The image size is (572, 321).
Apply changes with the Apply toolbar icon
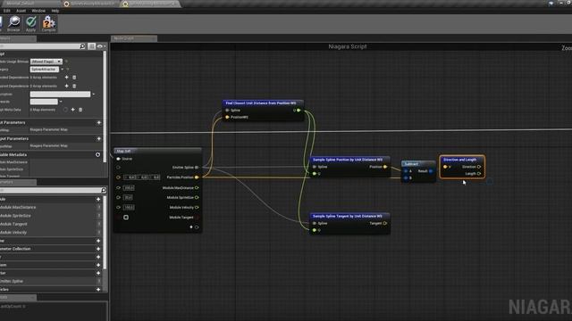[31, 23]
